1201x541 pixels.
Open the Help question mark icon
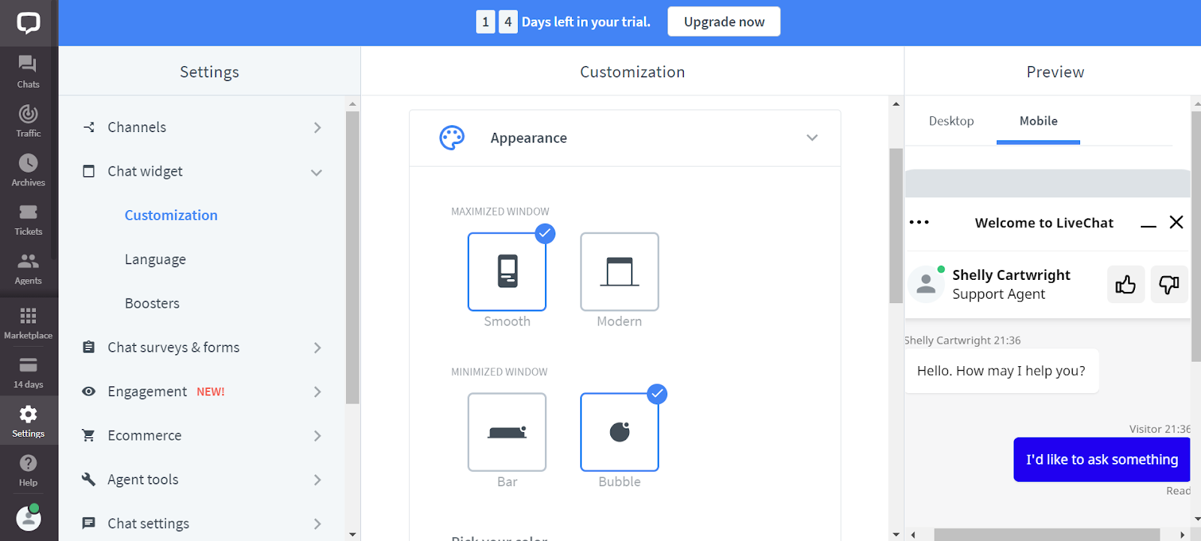[x=29, y=463]
